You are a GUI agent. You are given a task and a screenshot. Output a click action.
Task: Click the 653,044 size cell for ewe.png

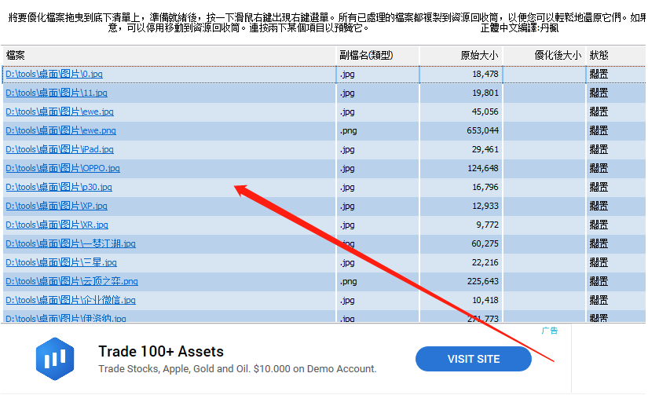482,131
